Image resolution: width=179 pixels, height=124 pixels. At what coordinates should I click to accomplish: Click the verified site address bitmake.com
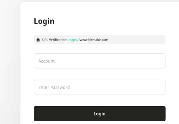pos(94,40)
